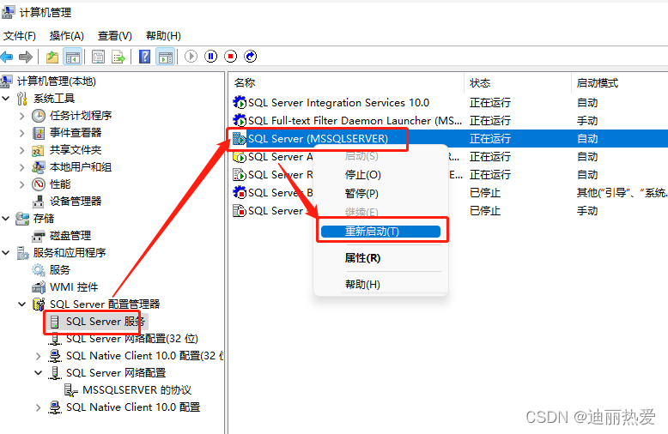Click the WMI 控件 icon
This screenshot has width=668, height=434.
pyautogui.click(x=39, y=287)
